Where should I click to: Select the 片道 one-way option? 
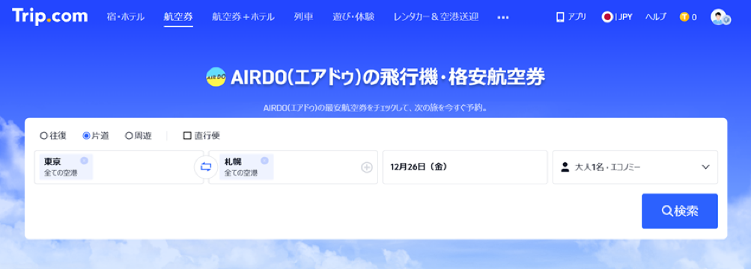click(x=96, y=136)
